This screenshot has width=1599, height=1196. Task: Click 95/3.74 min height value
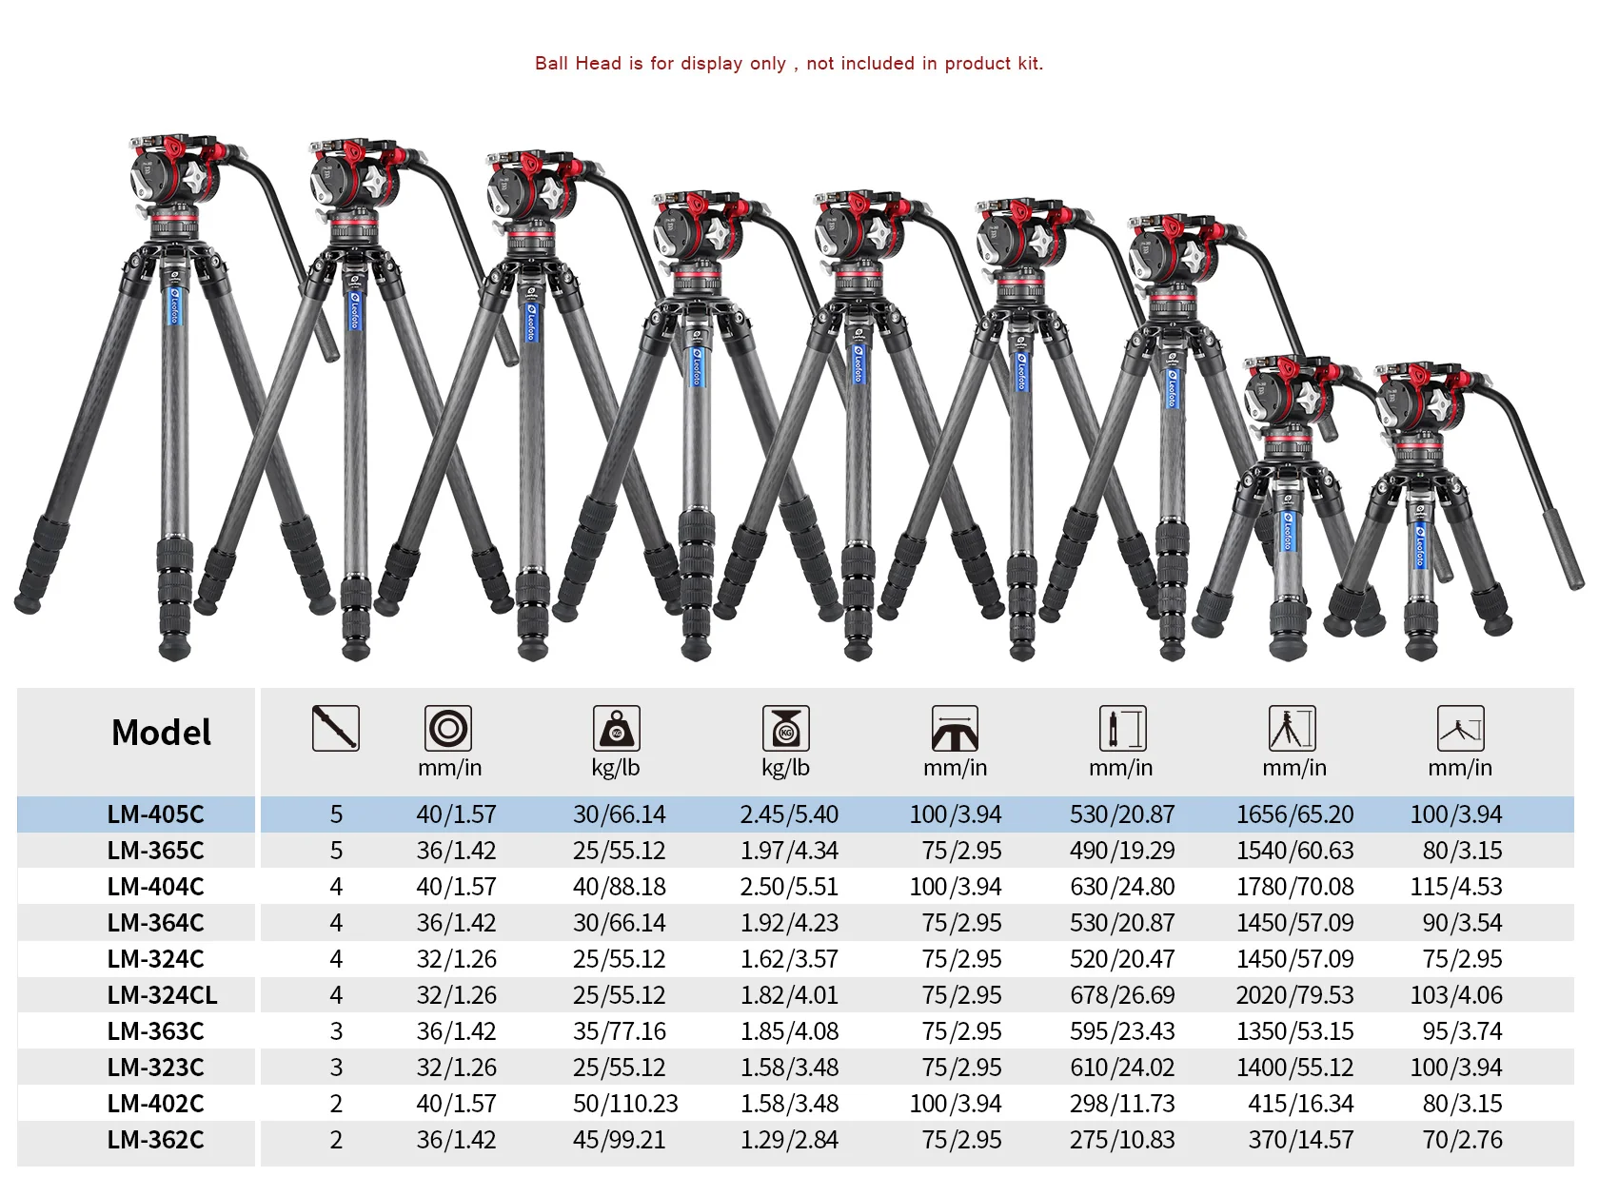(1463, 1031)
